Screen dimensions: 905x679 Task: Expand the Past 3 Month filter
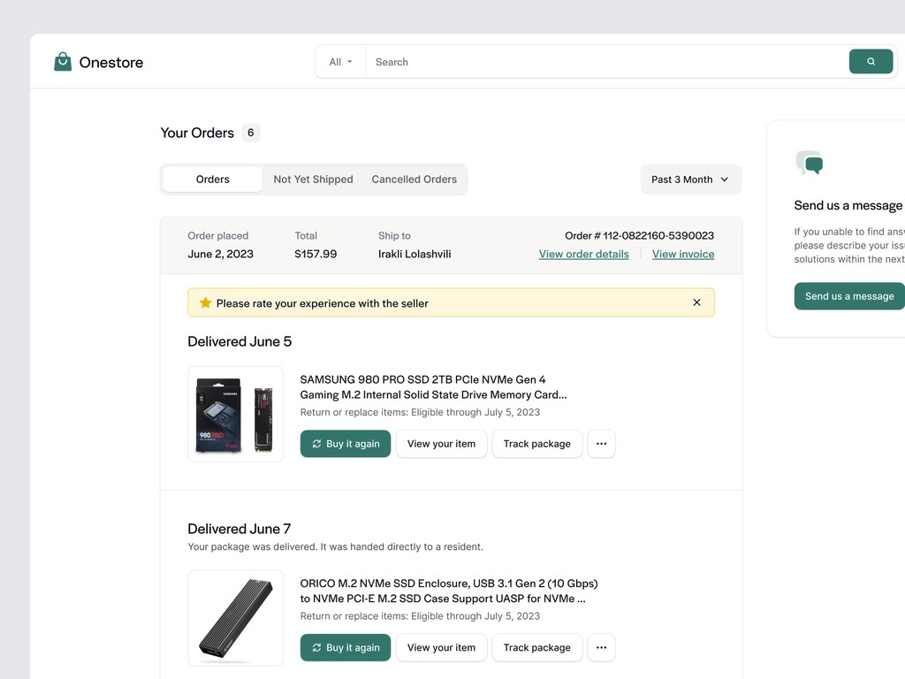690,179
